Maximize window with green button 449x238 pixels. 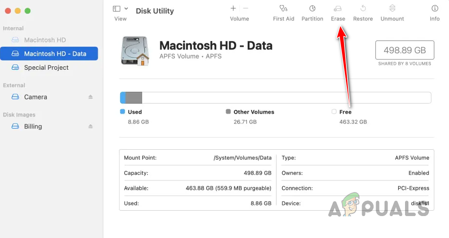[x=27, y=11]
